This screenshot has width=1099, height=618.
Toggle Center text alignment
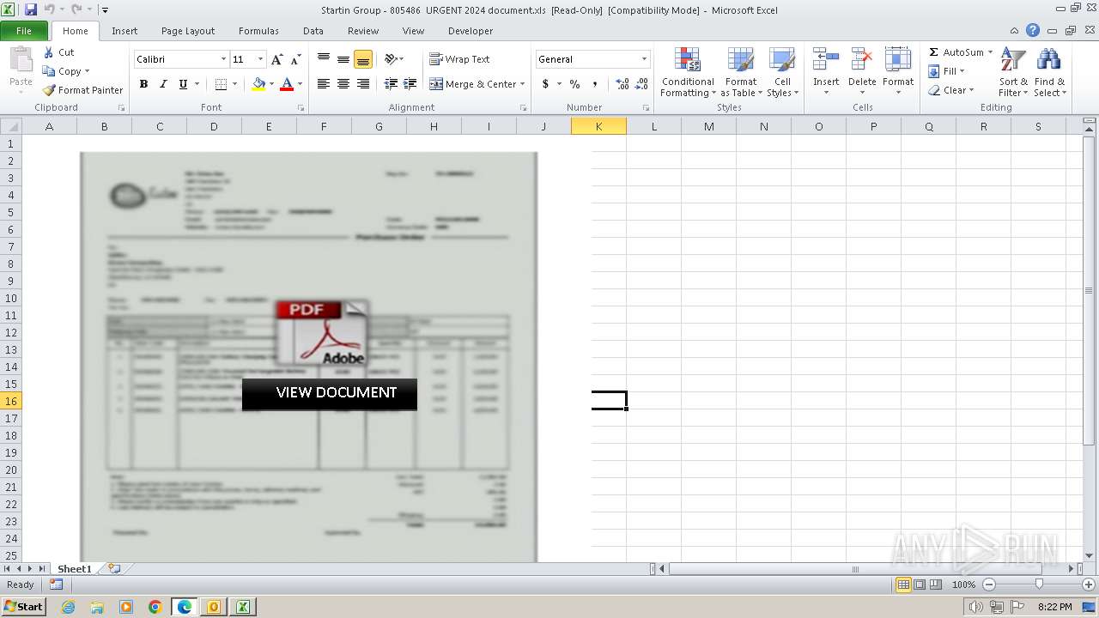pyautogui.click(x=343, y=84)
